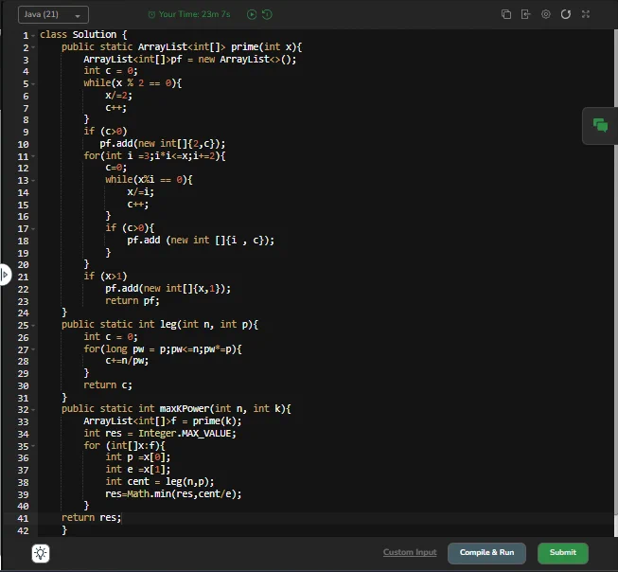Viewport: 618px width, 572px height.
Task: Collapse class Solution fold at line 1
Action: (33, 35)
